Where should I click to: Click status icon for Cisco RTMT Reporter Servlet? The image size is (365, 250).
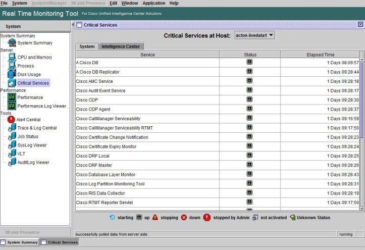point(249,202)
